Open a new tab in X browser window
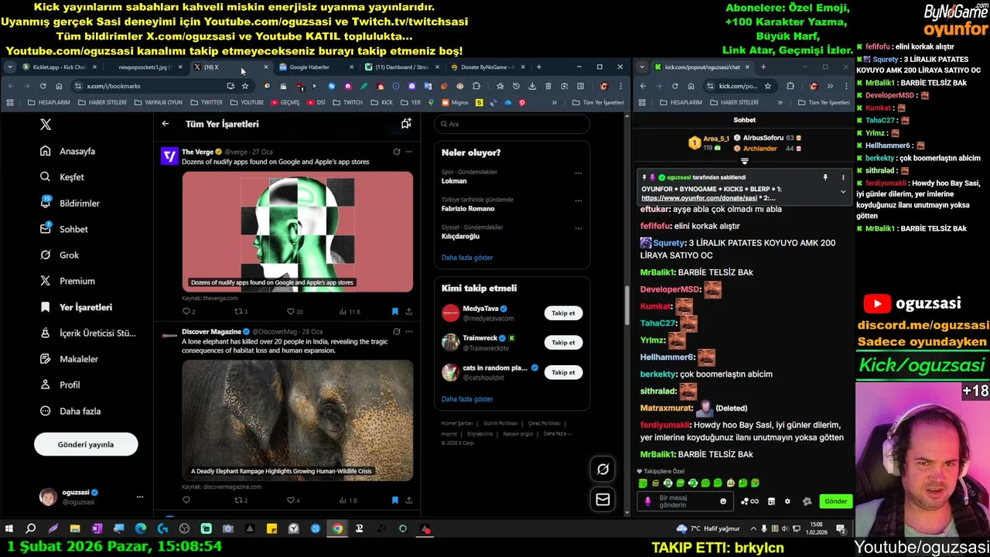This screenshot has width=990, height=557. (x=538, y=67)
